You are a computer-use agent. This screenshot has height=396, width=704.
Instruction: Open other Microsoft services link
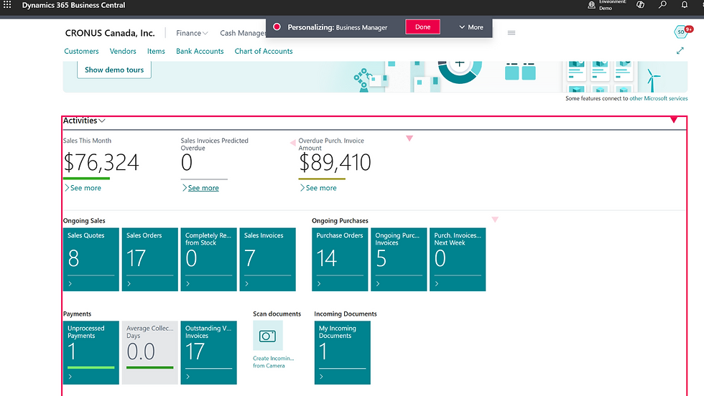(x=658, y=98)
